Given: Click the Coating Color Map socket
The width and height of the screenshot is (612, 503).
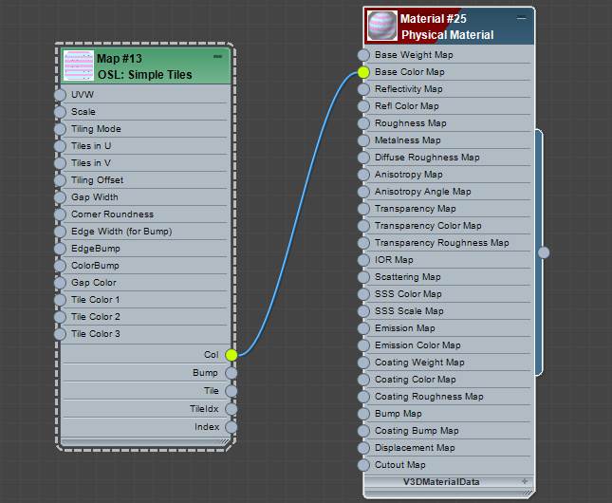Looking at the screenshot, I should (363, 380).
